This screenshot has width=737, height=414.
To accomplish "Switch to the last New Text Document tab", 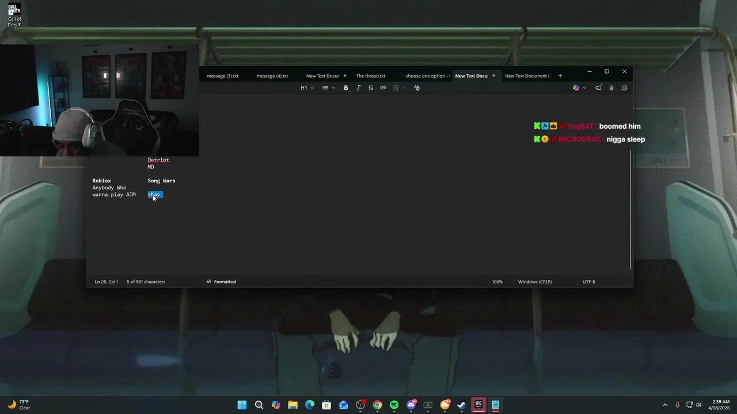I will coord(527,76).
